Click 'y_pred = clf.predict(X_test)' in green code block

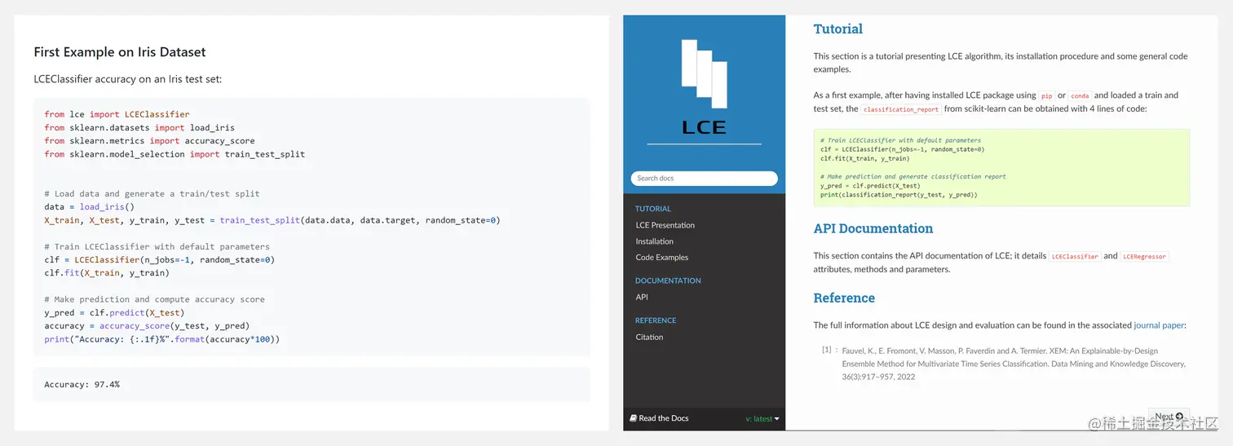click(870, 186)
